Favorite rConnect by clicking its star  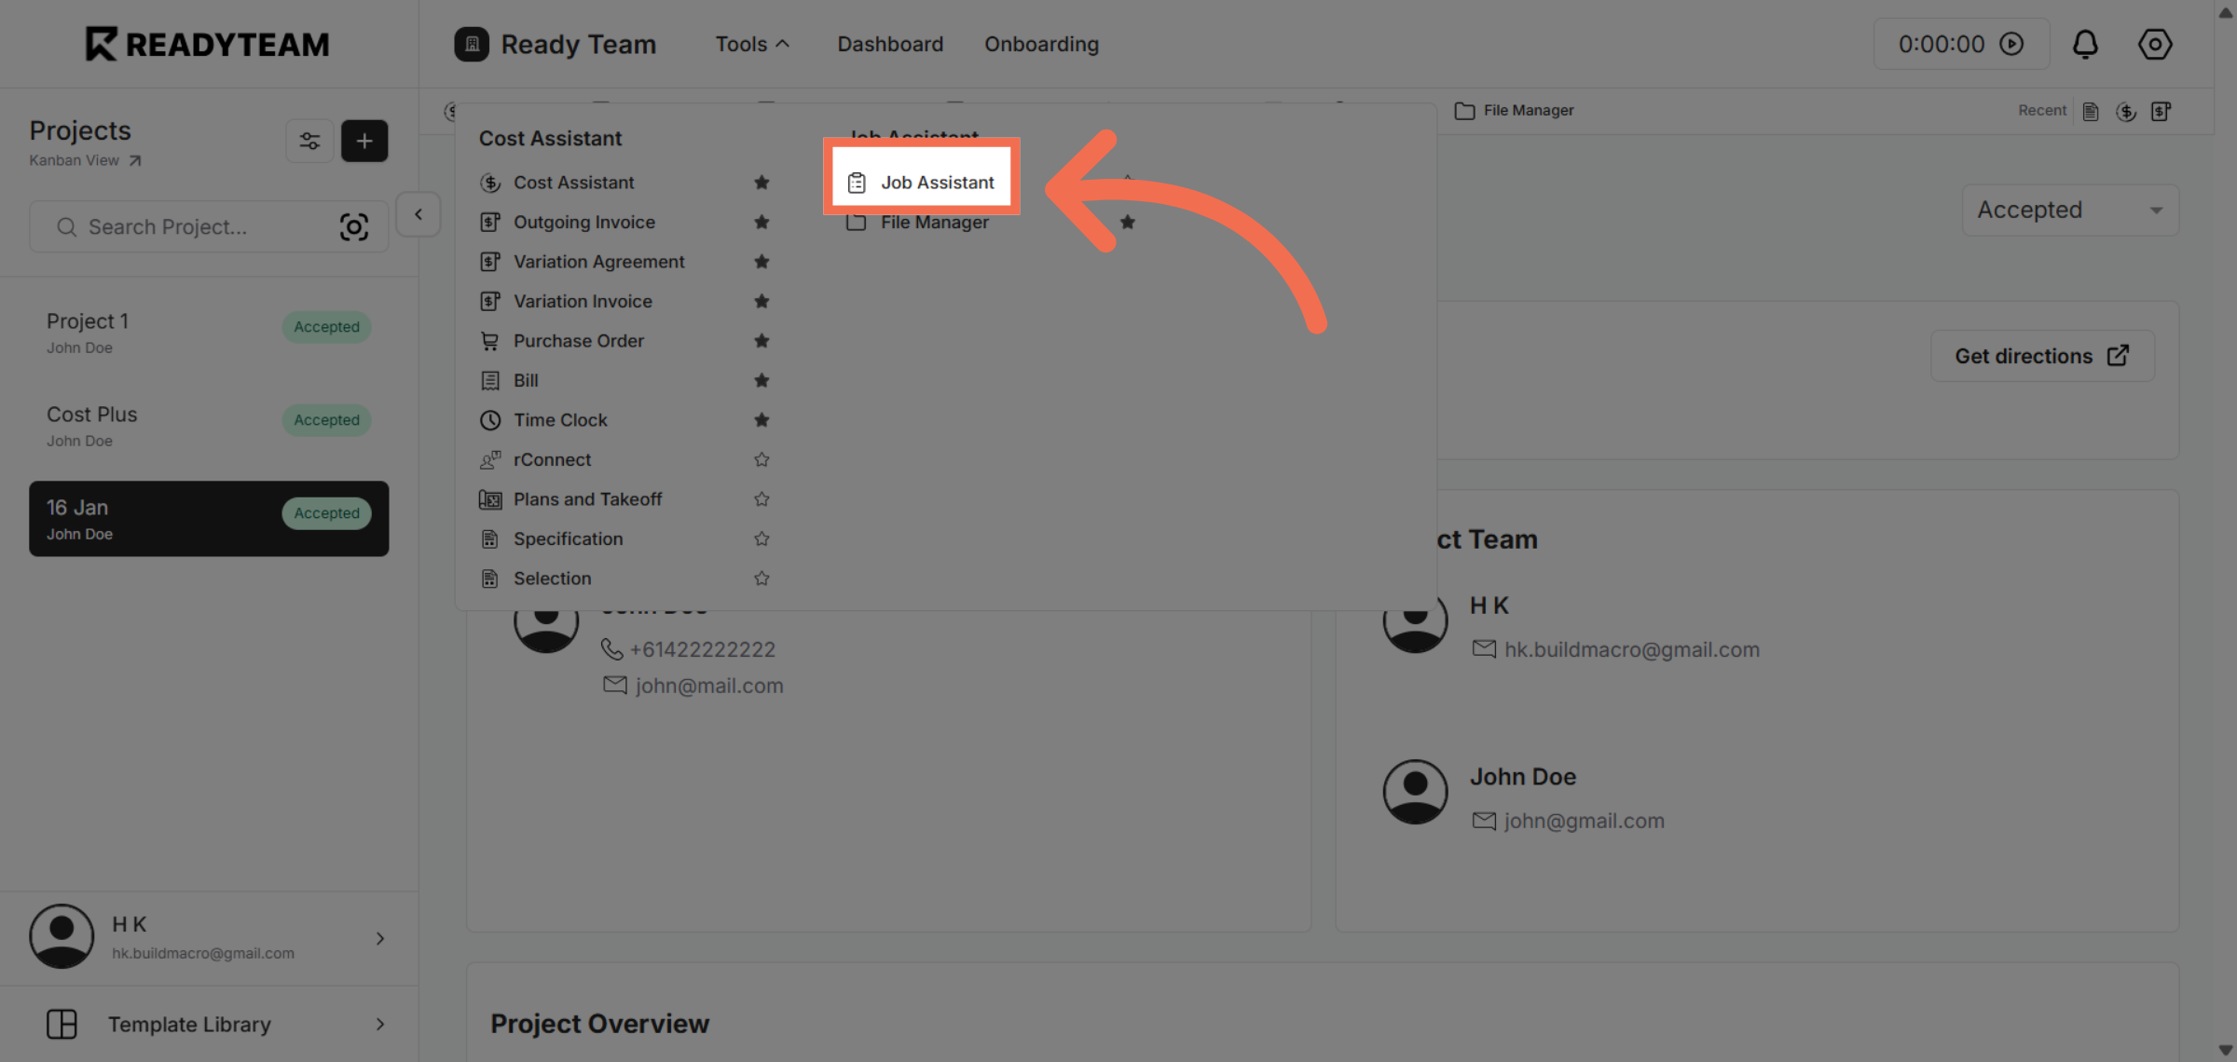(x=762, y=460)
